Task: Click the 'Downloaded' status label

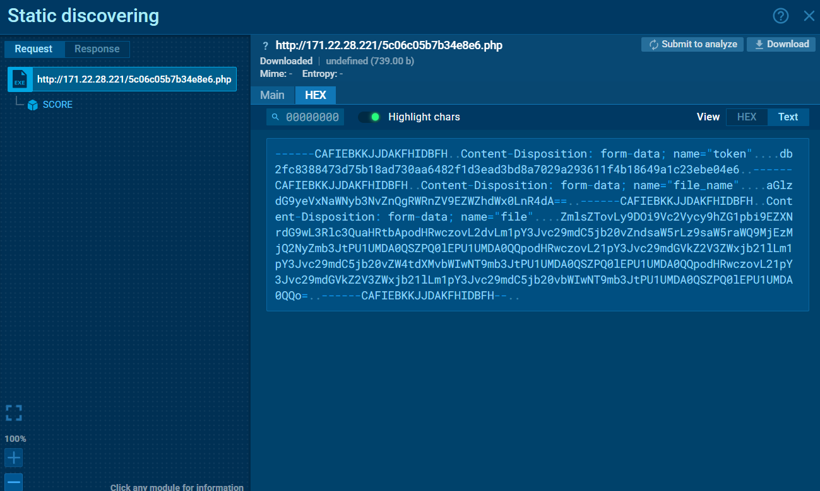Action: tap(286, 61)
